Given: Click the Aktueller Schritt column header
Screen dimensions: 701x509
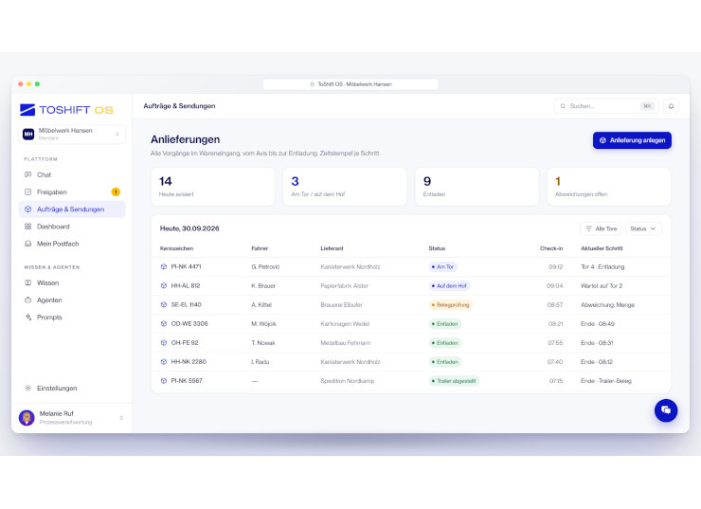Looking at the screenshot, I should pos(602,248).
